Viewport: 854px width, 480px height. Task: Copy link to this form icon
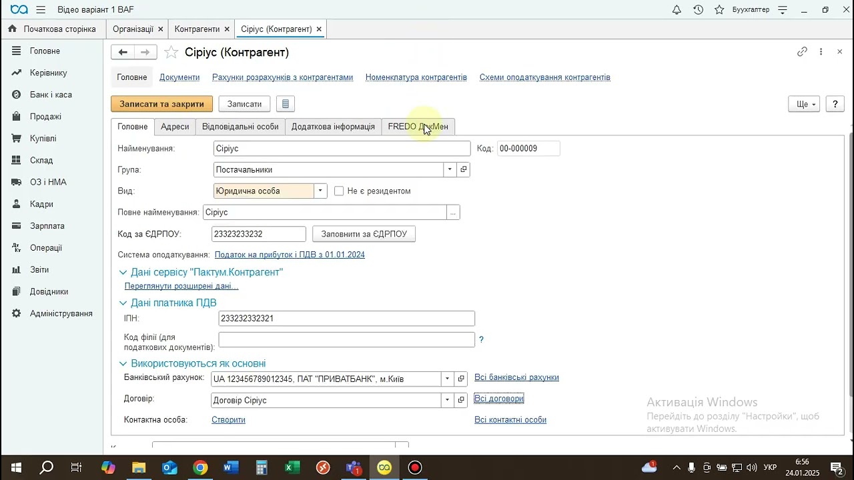(802, 52)
